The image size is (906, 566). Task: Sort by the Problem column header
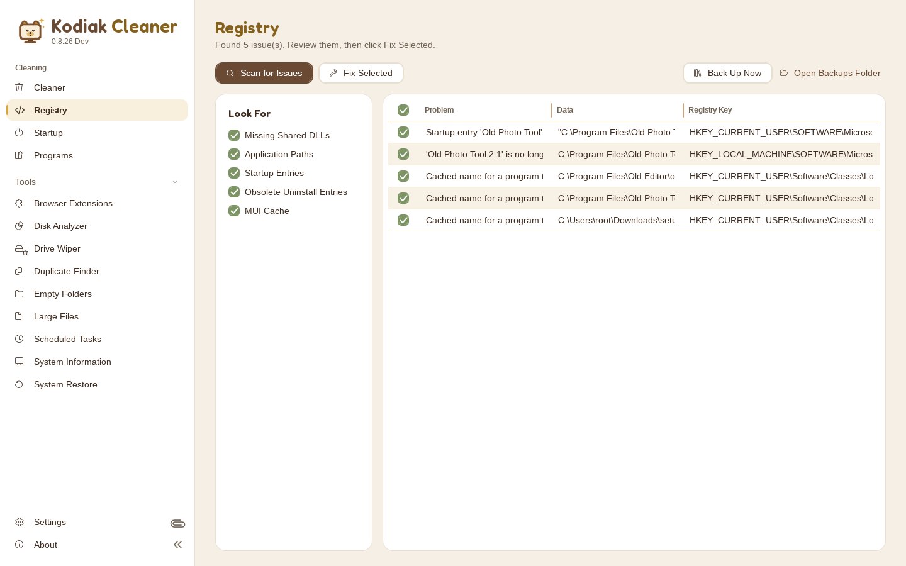[439, 110]
